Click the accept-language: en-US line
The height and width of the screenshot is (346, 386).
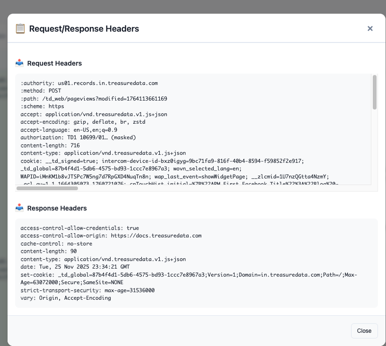[69, 130]
